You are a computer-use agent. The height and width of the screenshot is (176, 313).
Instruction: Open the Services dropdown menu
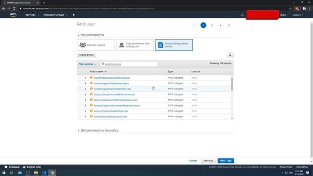pos(32,15)
